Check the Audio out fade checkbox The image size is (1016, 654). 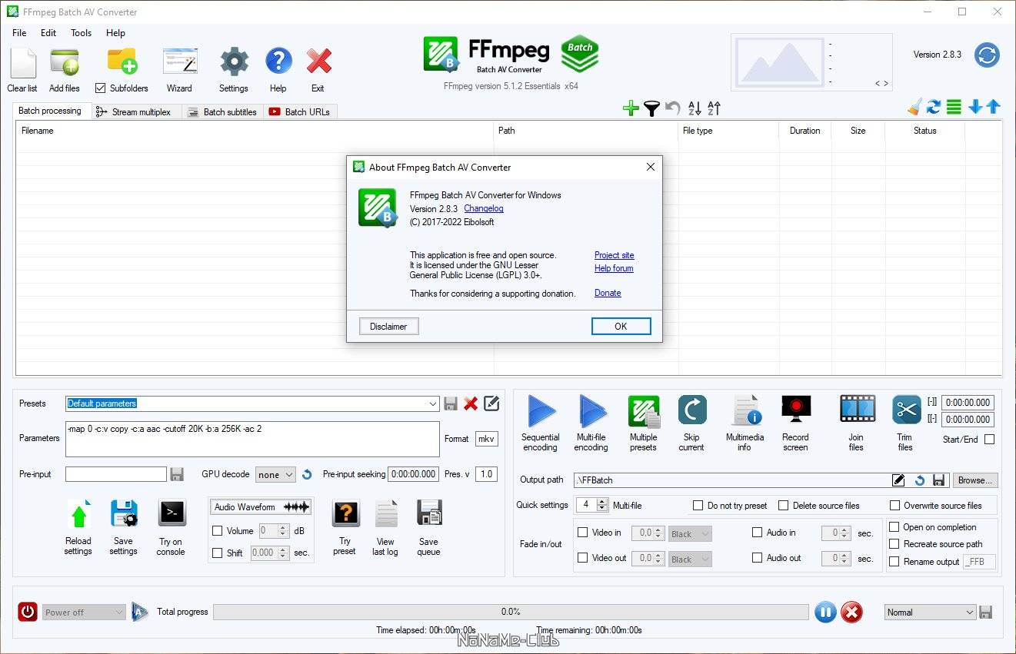[x=758, y=557]
